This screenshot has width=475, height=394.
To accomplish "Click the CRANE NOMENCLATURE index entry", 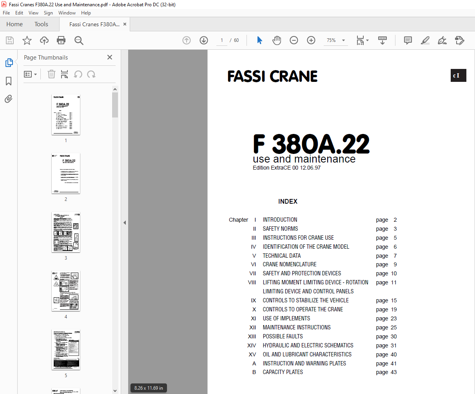I will pos(290,264).
